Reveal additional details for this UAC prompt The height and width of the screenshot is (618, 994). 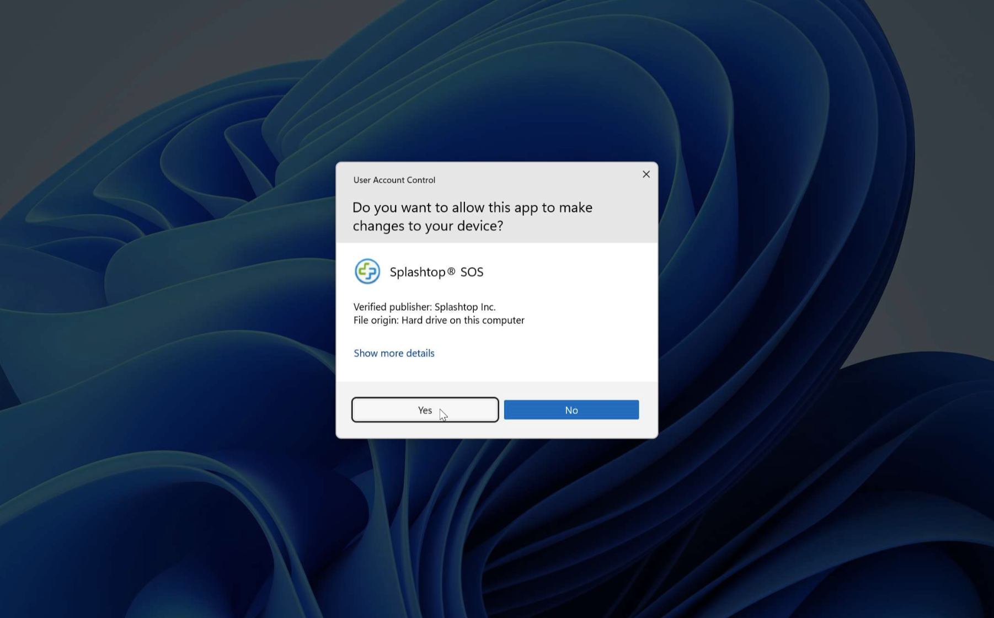click(x=393, y=353)
